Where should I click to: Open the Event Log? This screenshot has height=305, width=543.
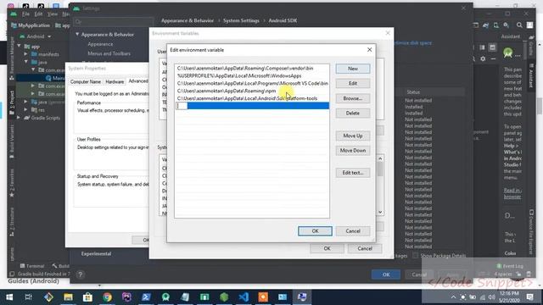(509, 266)
